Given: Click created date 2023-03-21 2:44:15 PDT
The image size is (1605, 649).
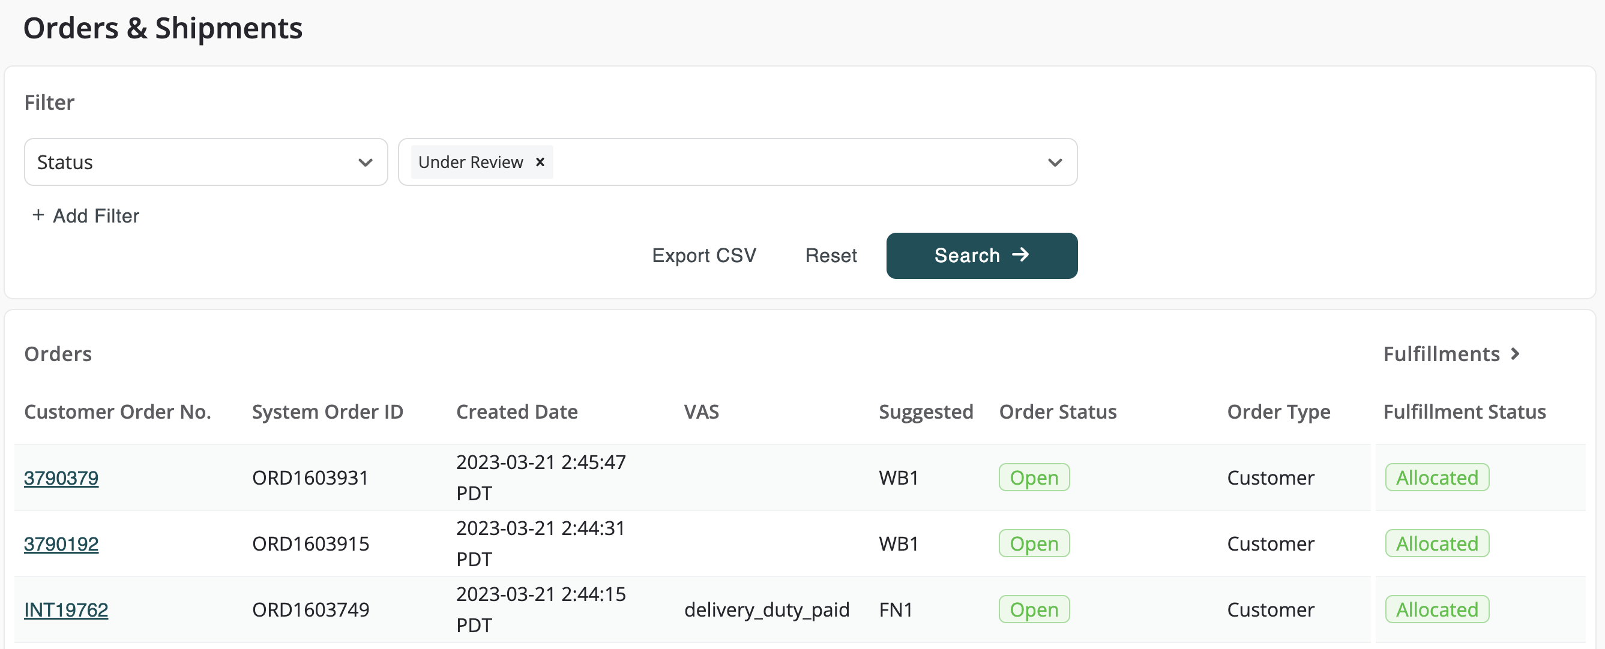Looking at the screenshot, I should [541, 610].
